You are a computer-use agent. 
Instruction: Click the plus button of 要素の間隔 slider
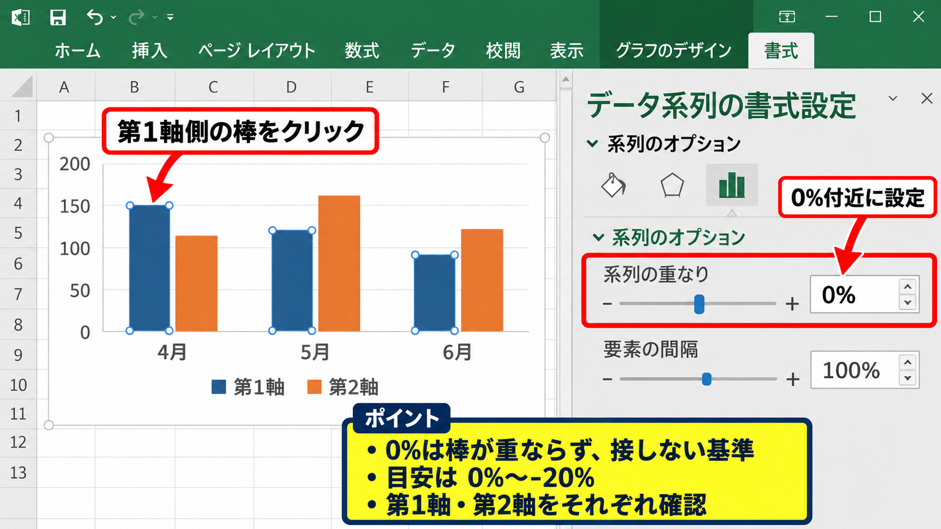[x=793, y=379]
